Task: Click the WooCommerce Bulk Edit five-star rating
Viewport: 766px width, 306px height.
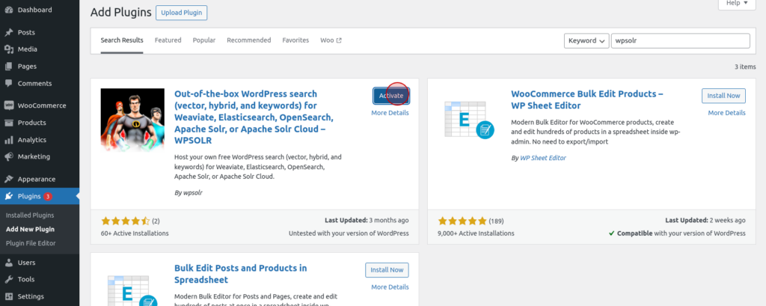Action: (462, 221)
